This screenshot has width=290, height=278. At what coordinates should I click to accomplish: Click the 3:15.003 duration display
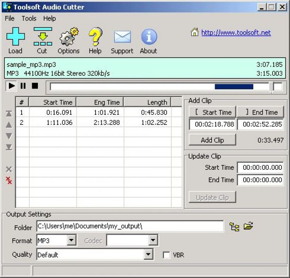(x=269, y=73)
